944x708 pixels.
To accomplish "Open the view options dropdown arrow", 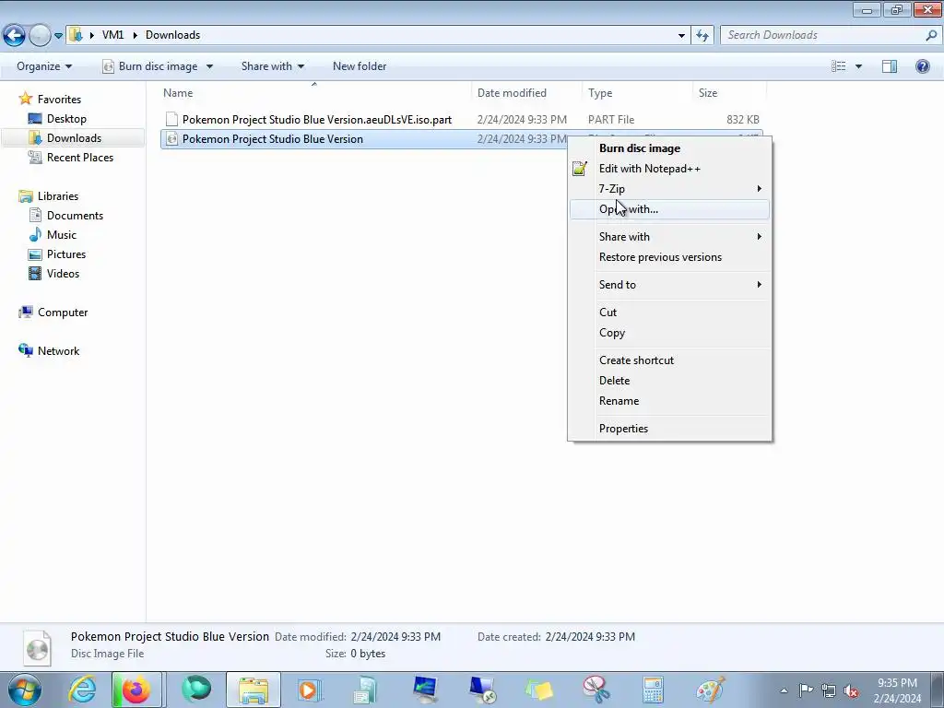I will (x=858, y=66).
